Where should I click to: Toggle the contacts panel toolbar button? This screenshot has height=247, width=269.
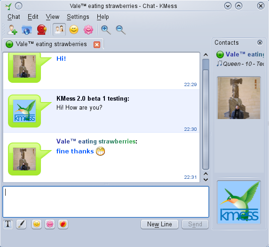[59, 30]
